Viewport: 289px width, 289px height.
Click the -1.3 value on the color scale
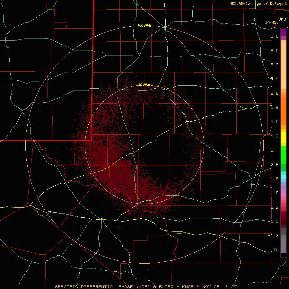[273, 236]
